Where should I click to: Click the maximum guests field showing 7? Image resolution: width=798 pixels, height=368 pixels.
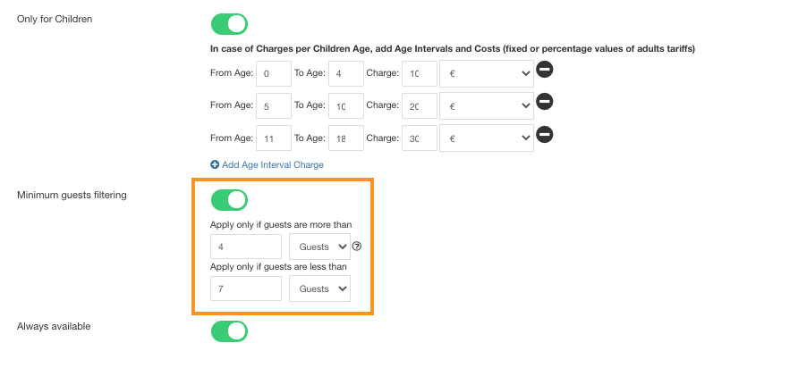[x=246, y=289]
